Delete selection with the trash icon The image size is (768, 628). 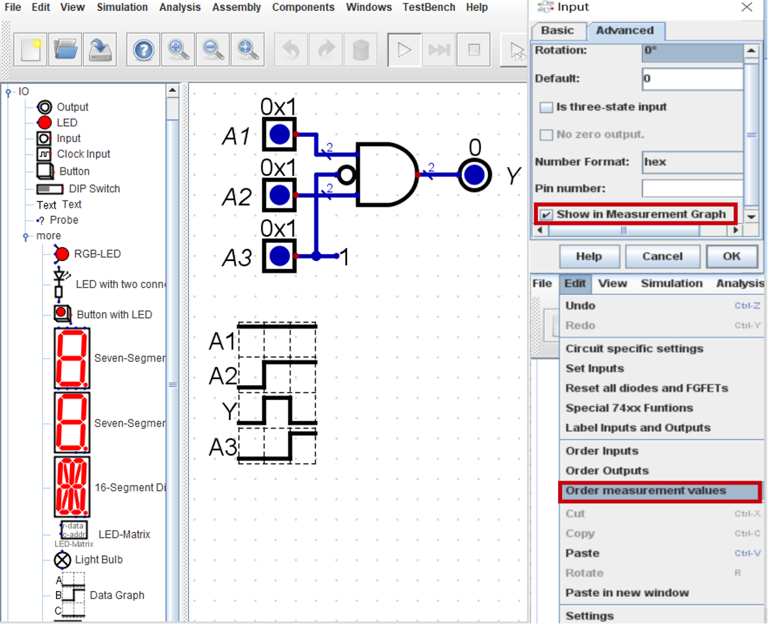361,49
